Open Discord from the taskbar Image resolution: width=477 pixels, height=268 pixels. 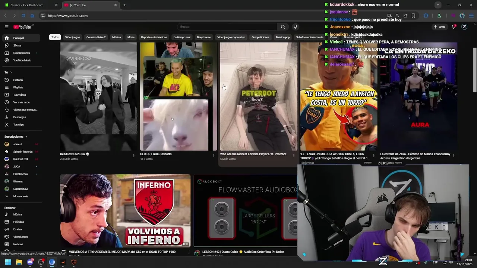tap(30, 262)
